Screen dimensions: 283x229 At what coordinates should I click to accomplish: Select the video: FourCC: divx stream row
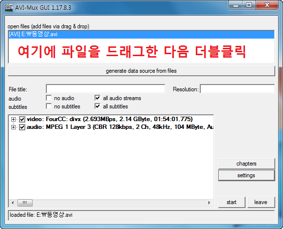110,119
